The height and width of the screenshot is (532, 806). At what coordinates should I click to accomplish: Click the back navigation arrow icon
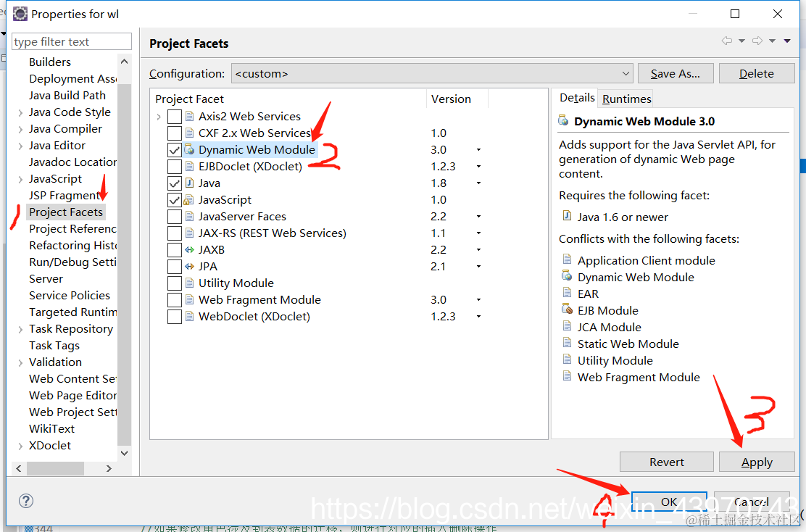(x=726, y=41)
